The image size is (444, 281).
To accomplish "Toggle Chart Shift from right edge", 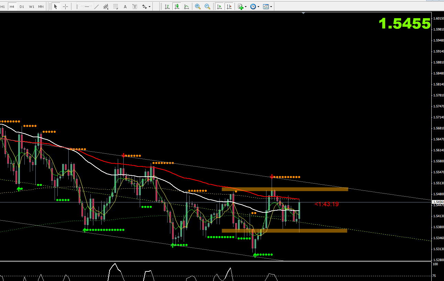I will [x=229, y=7].
